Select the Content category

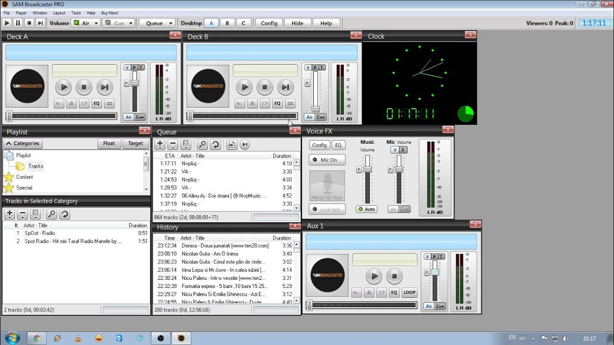(x=24, y=177)
